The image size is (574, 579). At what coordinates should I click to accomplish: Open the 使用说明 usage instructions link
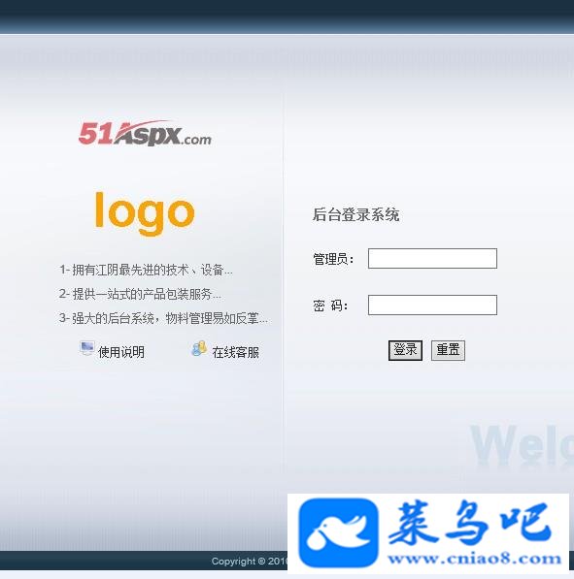(x=121, y=352)
